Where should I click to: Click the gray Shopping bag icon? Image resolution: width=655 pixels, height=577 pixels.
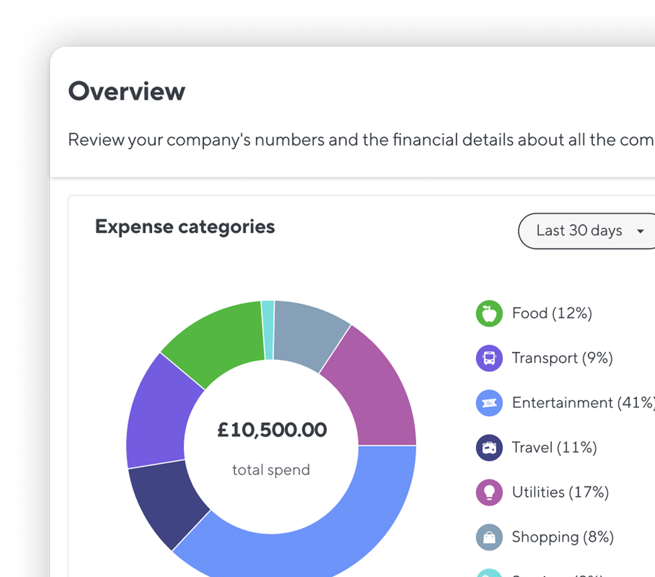coord(489,537)
